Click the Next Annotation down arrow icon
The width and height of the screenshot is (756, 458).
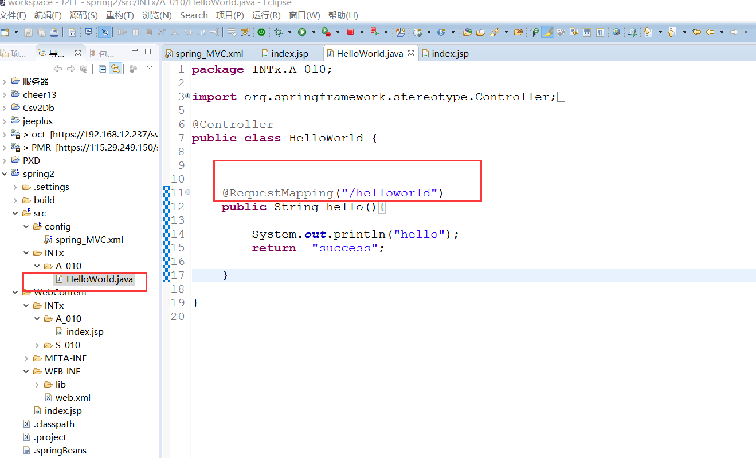(x=648, y=32)
